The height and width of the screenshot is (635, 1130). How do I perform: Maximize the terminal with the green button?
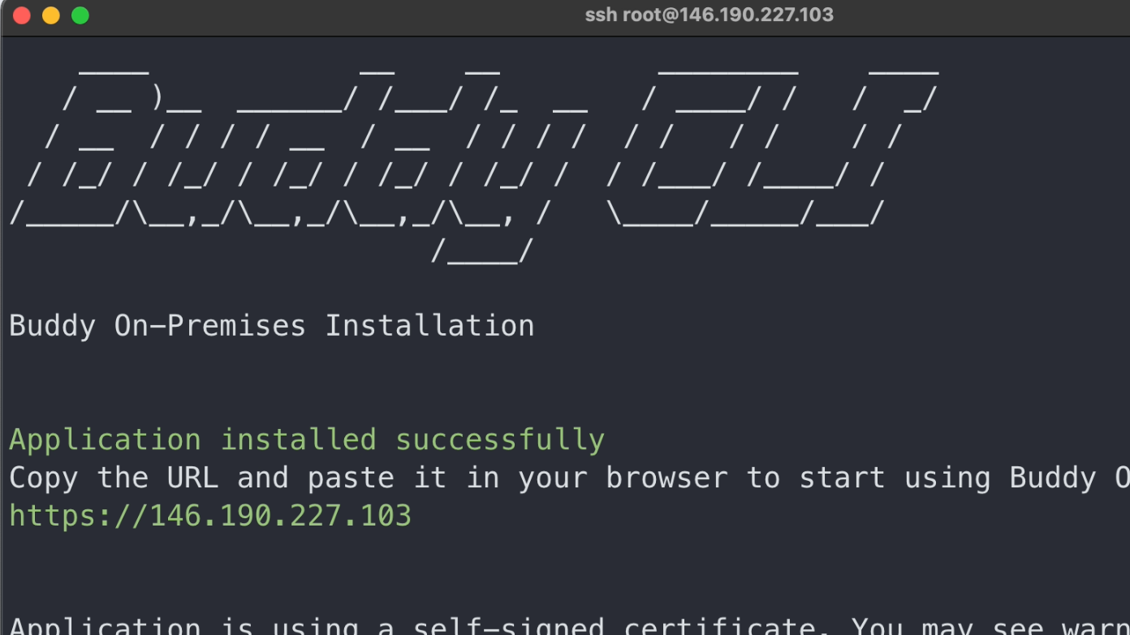coord(80,15)
